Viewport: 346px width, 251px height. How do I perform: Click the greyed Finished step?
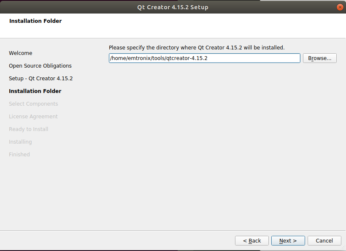point(19,154)
